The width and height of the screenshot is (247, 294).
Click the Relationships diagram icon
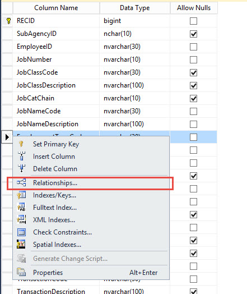[x=21, y=182]
